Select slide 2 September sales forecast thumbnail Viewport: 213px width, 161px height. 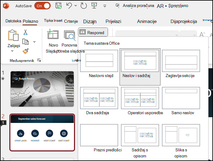tap(42, 133)
